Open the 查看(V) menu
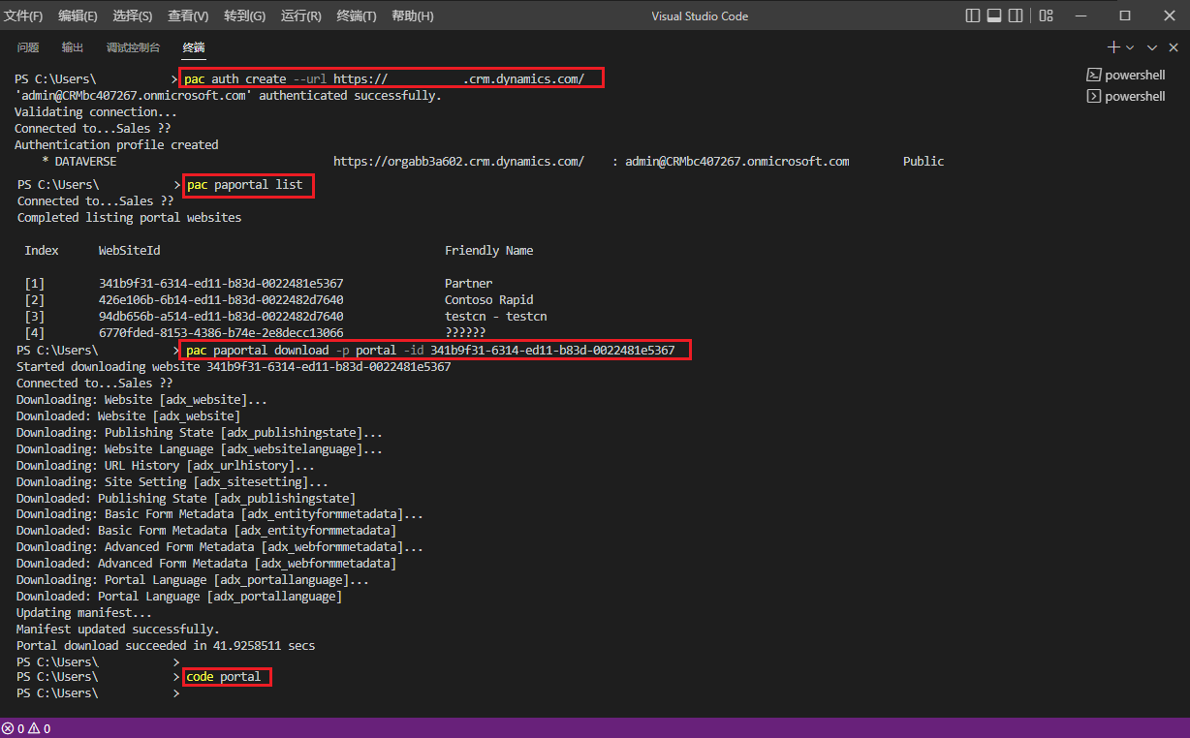The width and height of the screenshot is (1190, 738). point(188,15)
